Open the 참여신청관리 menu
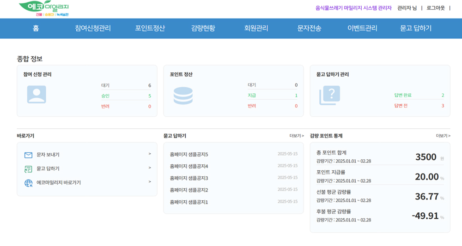 tap(93, 28)
